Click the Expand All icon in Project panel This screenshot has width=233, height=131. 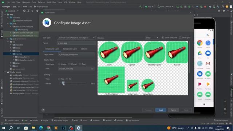[x=28, y=11]
